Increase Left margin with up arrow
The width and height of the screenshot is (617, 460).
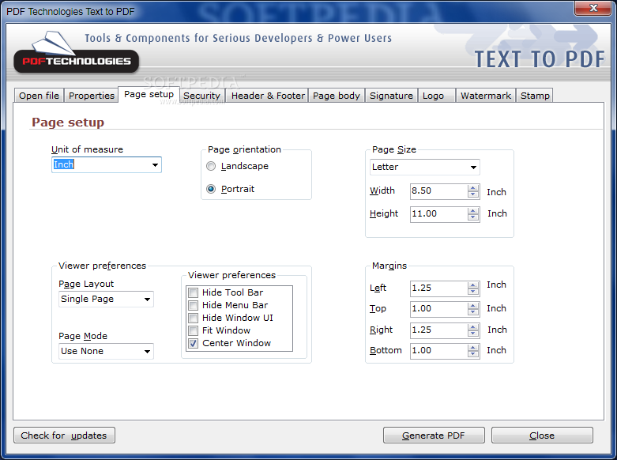[x=473, y=285]
